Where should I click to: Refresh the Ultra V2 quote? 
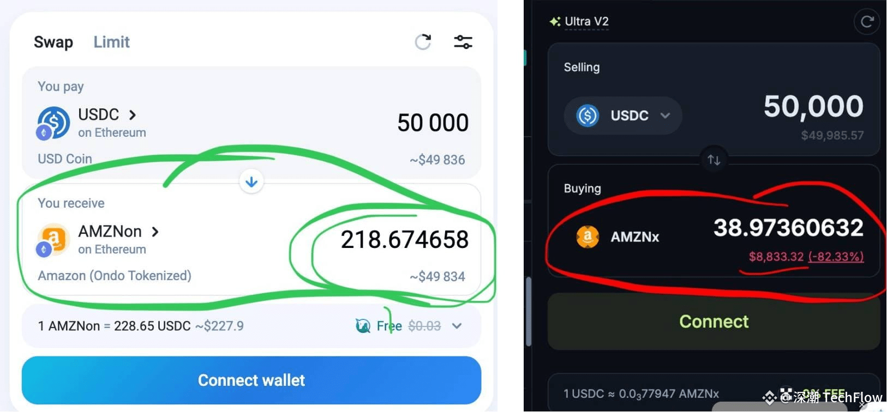pyautogui.click(x=867, y=22)
